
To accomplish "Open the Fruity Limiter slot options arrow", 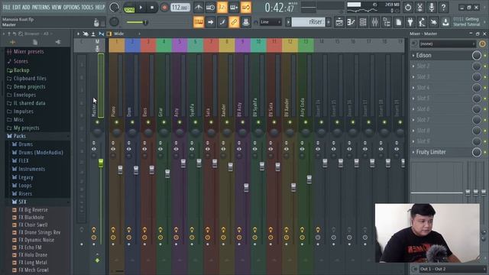I will 413,152.
